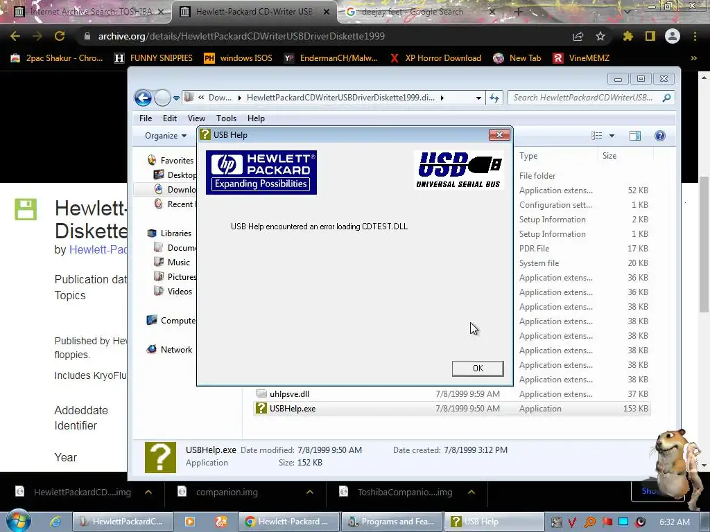Open the Organize dropdown
The width and height of the screenshot is (710, 532).
165,136
